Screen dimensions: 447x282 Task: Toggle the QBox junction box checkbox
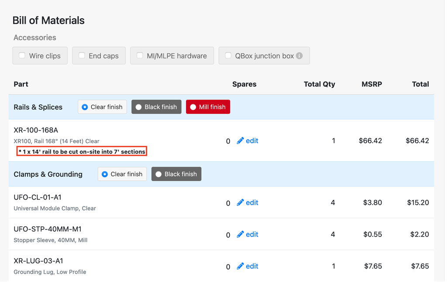click(x=228, y=55)
